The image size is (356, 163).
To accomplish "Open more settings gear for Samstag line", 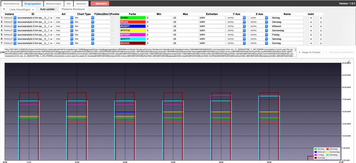I will click(311, 39).
